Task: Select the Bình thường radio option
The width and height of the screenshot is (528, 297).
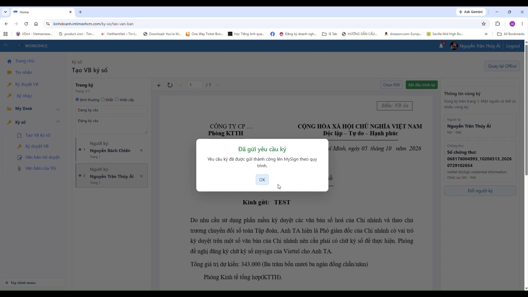Action: click(x=77, y=100)
